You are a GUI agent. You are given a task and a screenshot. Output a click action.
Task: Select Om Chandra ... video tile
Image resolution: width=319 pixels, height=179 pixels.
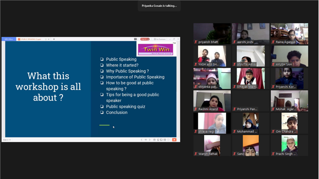click(289, 123)
